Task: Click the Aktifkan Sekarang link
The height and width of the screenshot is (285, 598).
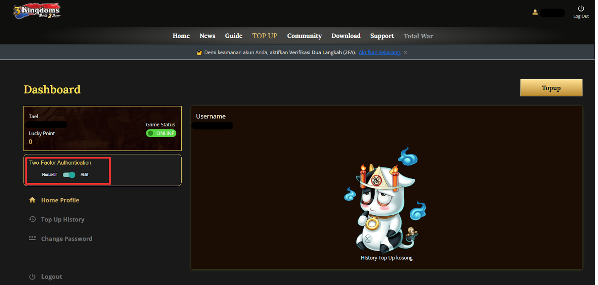Action: coord(379,52)
